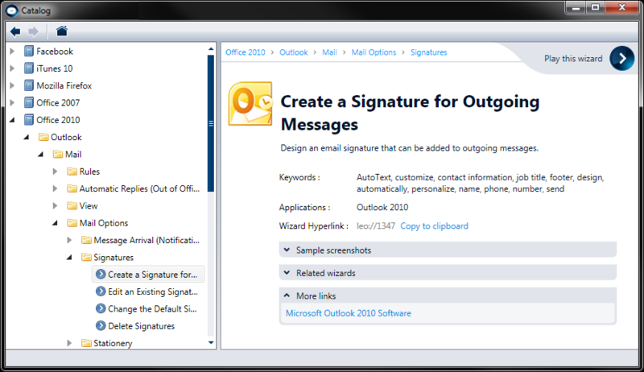Viewport: 644px width, 372px height.
Task: Click the Stationery folder icon
Action: [x=86, y=343]
